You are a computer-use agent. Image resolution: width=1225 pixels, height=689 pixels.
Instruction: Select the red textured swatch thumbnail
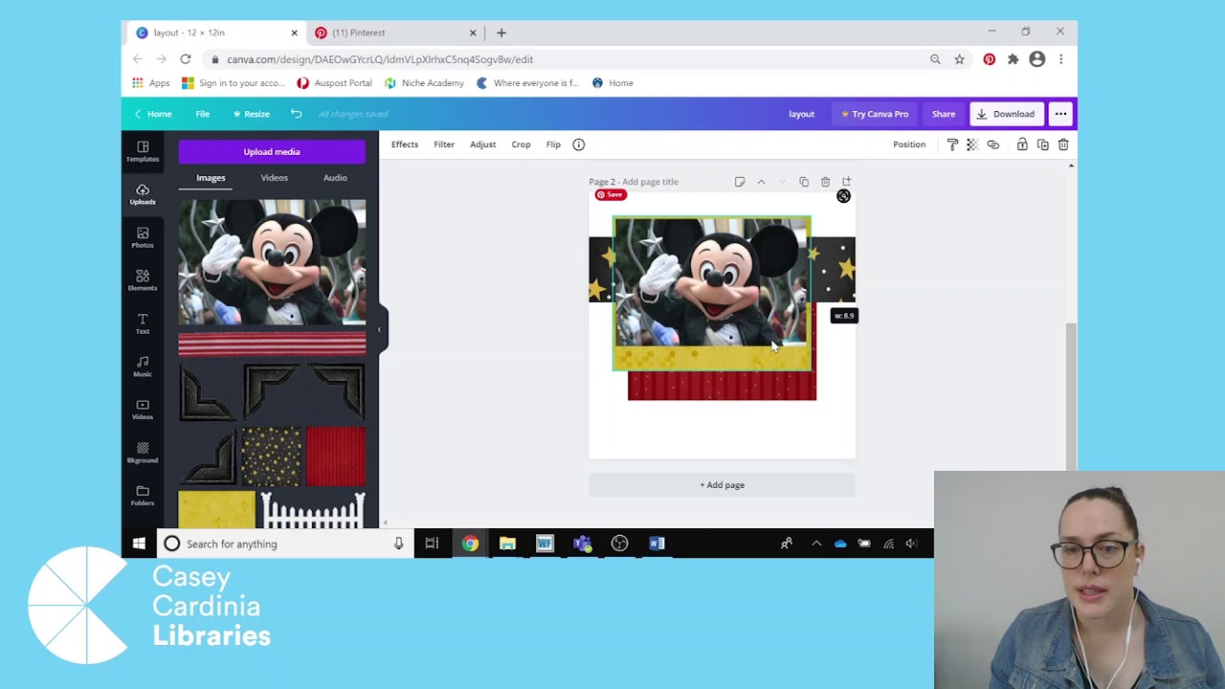[336, 456]
